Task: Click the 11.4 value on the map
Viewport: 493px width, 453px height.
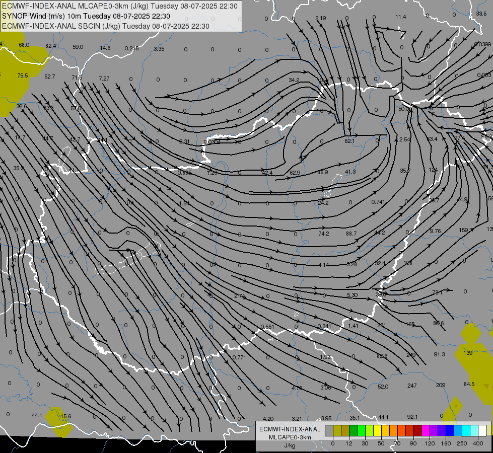Action: 400,17
